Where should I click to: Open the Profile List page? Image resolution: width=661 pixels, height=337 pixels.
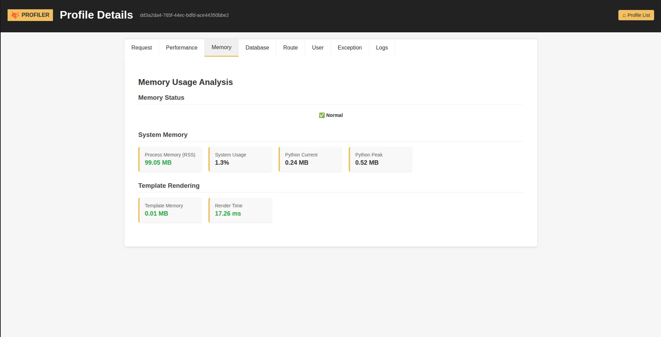pos(636,15)
